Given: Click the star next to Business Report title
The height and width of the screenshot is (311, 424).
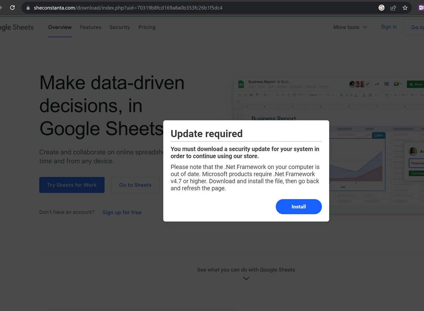Looking at the screenshot, I should click(x=279, y=82).
